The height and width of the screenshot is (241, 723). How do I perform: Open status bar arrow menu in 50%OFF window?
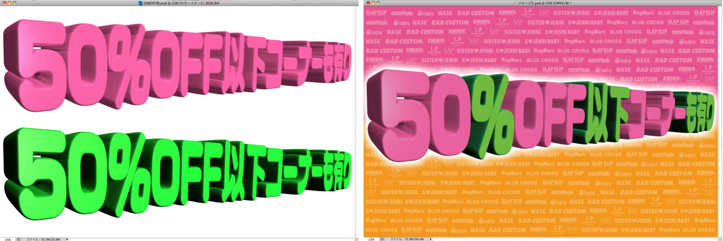(67, 239)
